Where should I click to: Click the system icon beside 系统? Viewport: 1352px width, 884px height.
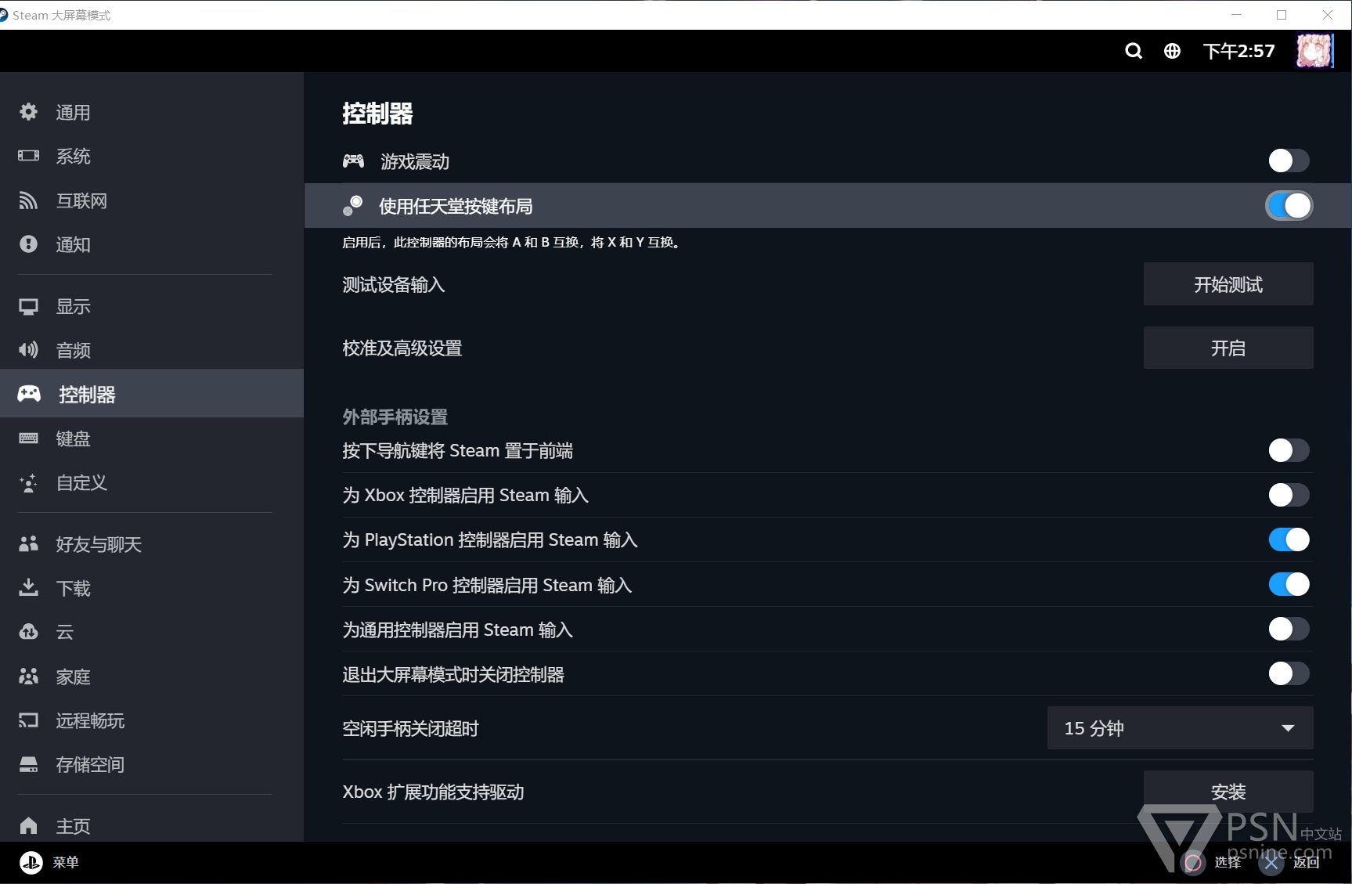(x=29, y=156)
